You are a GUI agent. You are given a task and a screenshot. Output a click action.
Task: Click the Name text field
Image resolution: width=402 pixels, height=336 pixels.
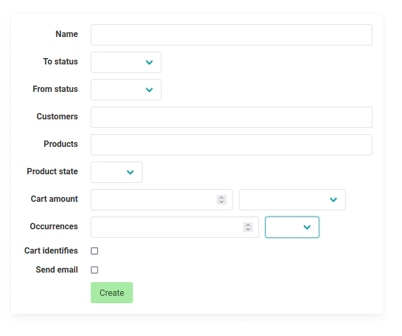tap(231, 35)
